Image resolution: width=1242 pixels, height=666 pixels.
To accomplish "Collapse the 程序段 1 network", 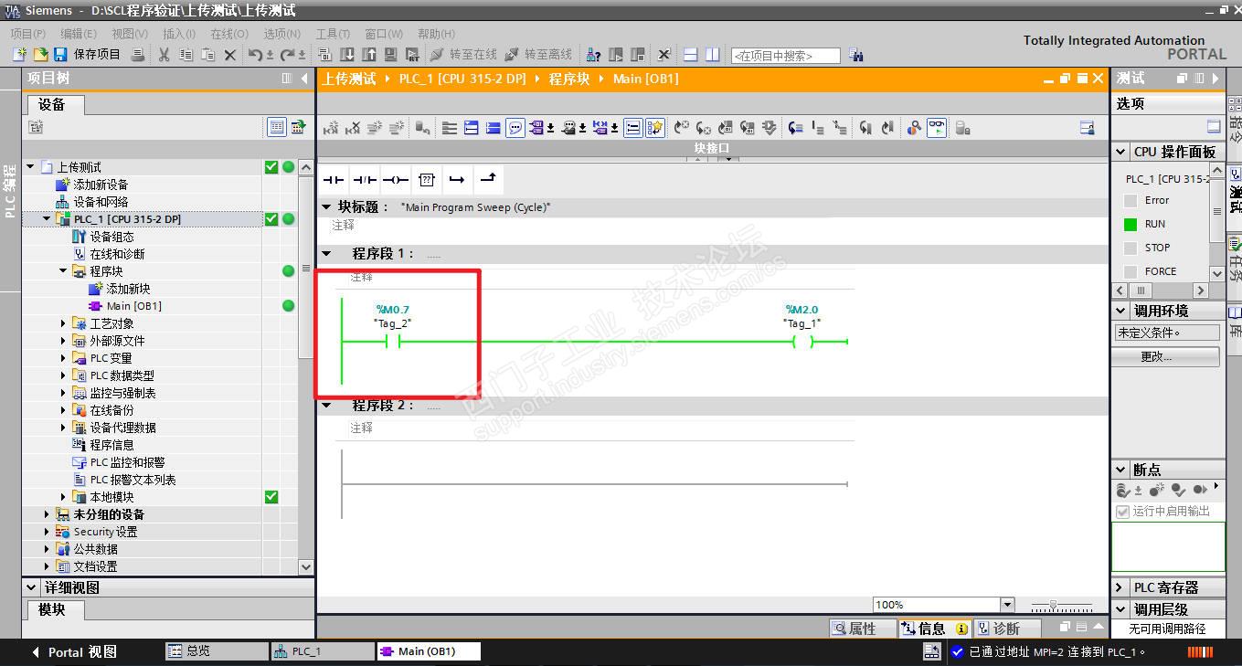I will (x=327, y=254).
